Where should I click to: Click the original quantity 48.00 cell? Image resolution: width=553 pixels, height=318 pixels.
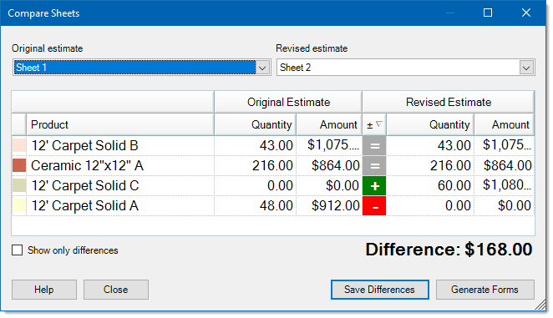coord(256,206)
